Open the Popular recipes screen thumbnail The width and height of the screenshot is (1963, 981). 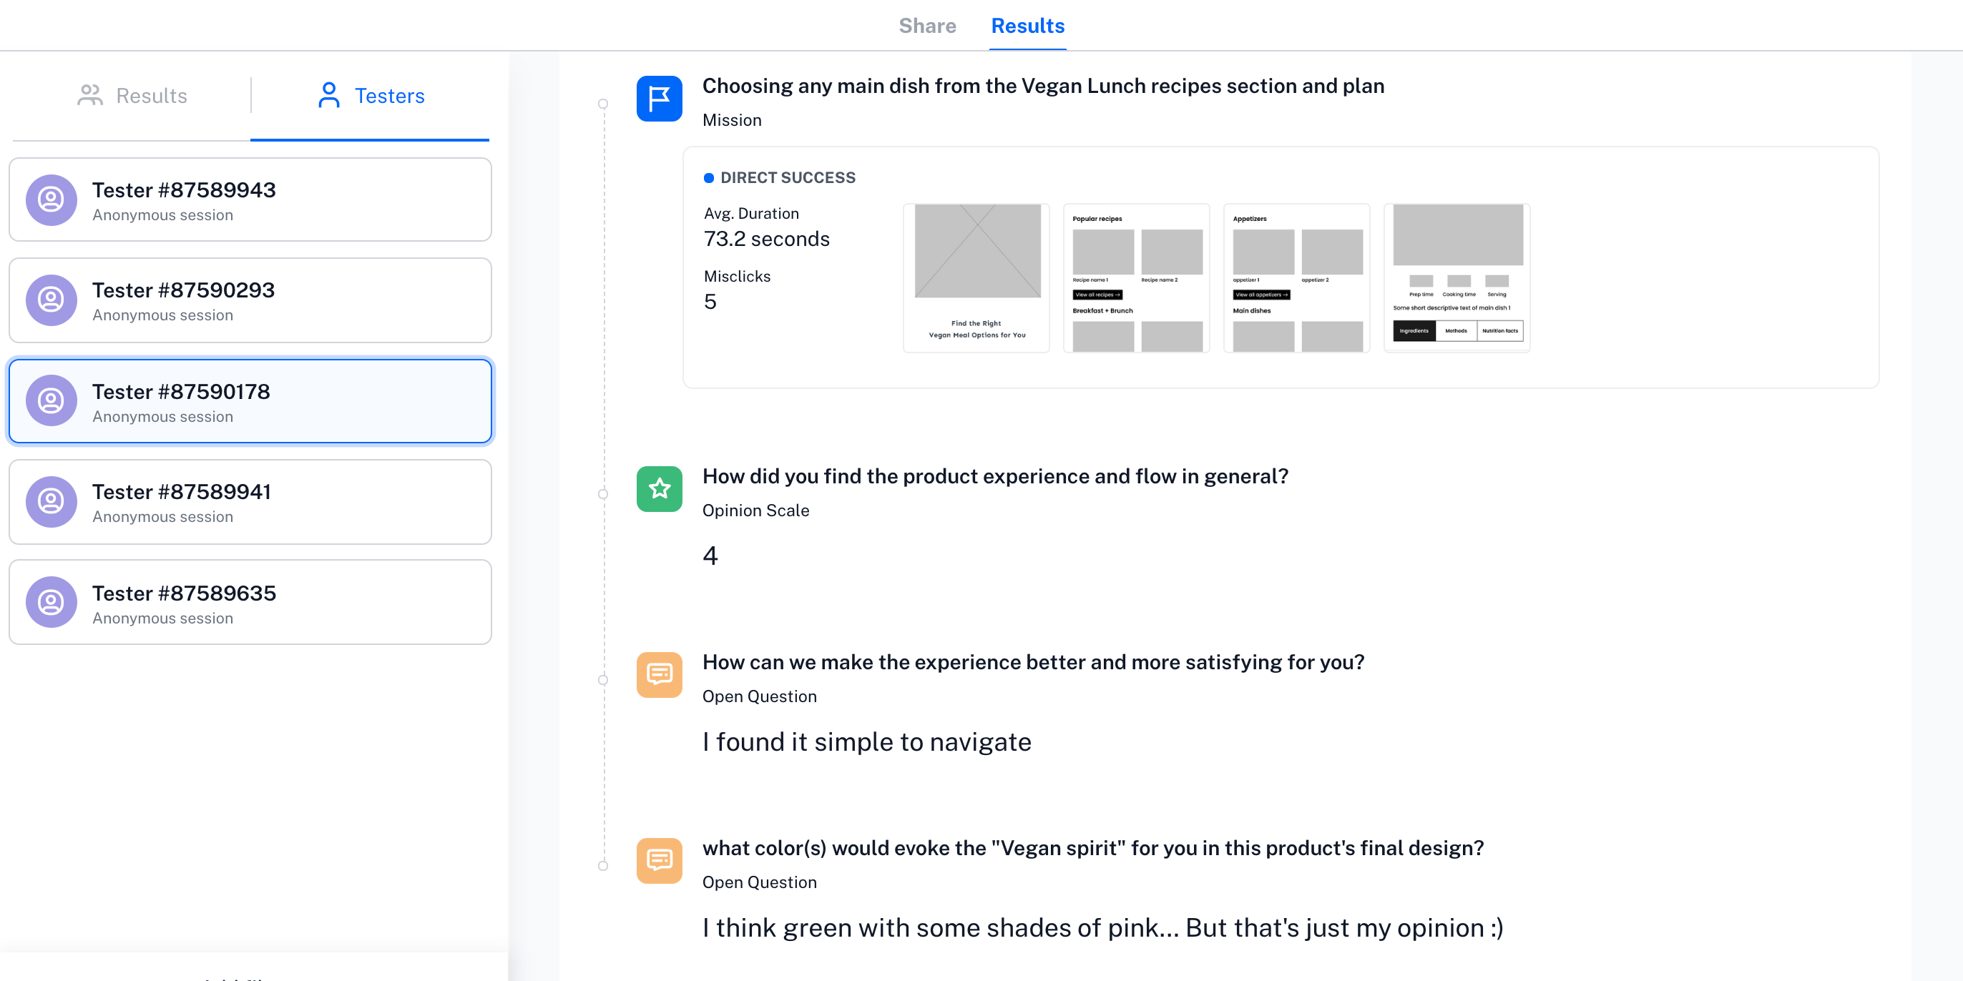pos(1136,278)
